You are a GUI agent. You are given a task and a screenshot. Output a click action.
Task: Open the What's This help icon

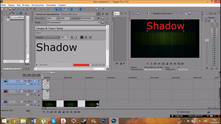[103, 9]
